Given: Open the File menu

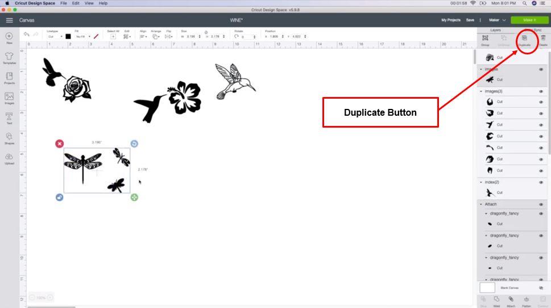Looking at the screenshot, I should (x=63, y=3).
